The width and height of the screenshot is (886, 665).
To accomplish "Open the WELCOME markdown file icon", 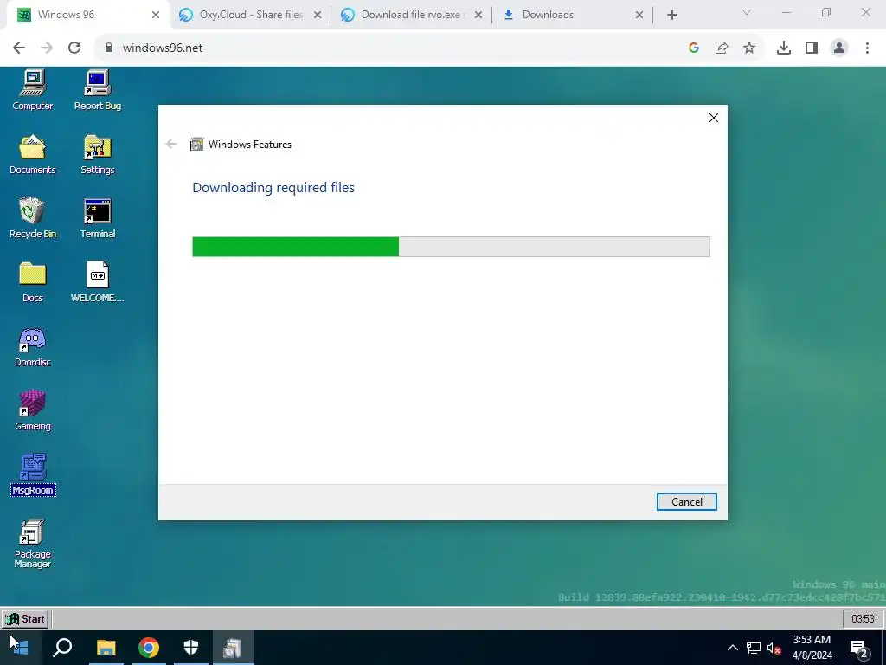I will pos(97,282).
